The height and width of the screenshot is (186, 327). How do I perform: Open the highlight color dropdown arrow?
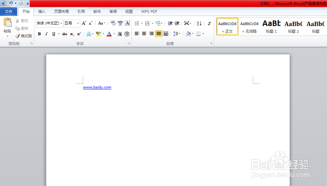pyautogui.click(x=103, y=34)
